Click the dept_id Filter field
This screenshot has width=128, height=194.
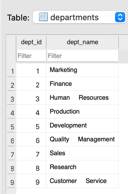click(31, 56)
